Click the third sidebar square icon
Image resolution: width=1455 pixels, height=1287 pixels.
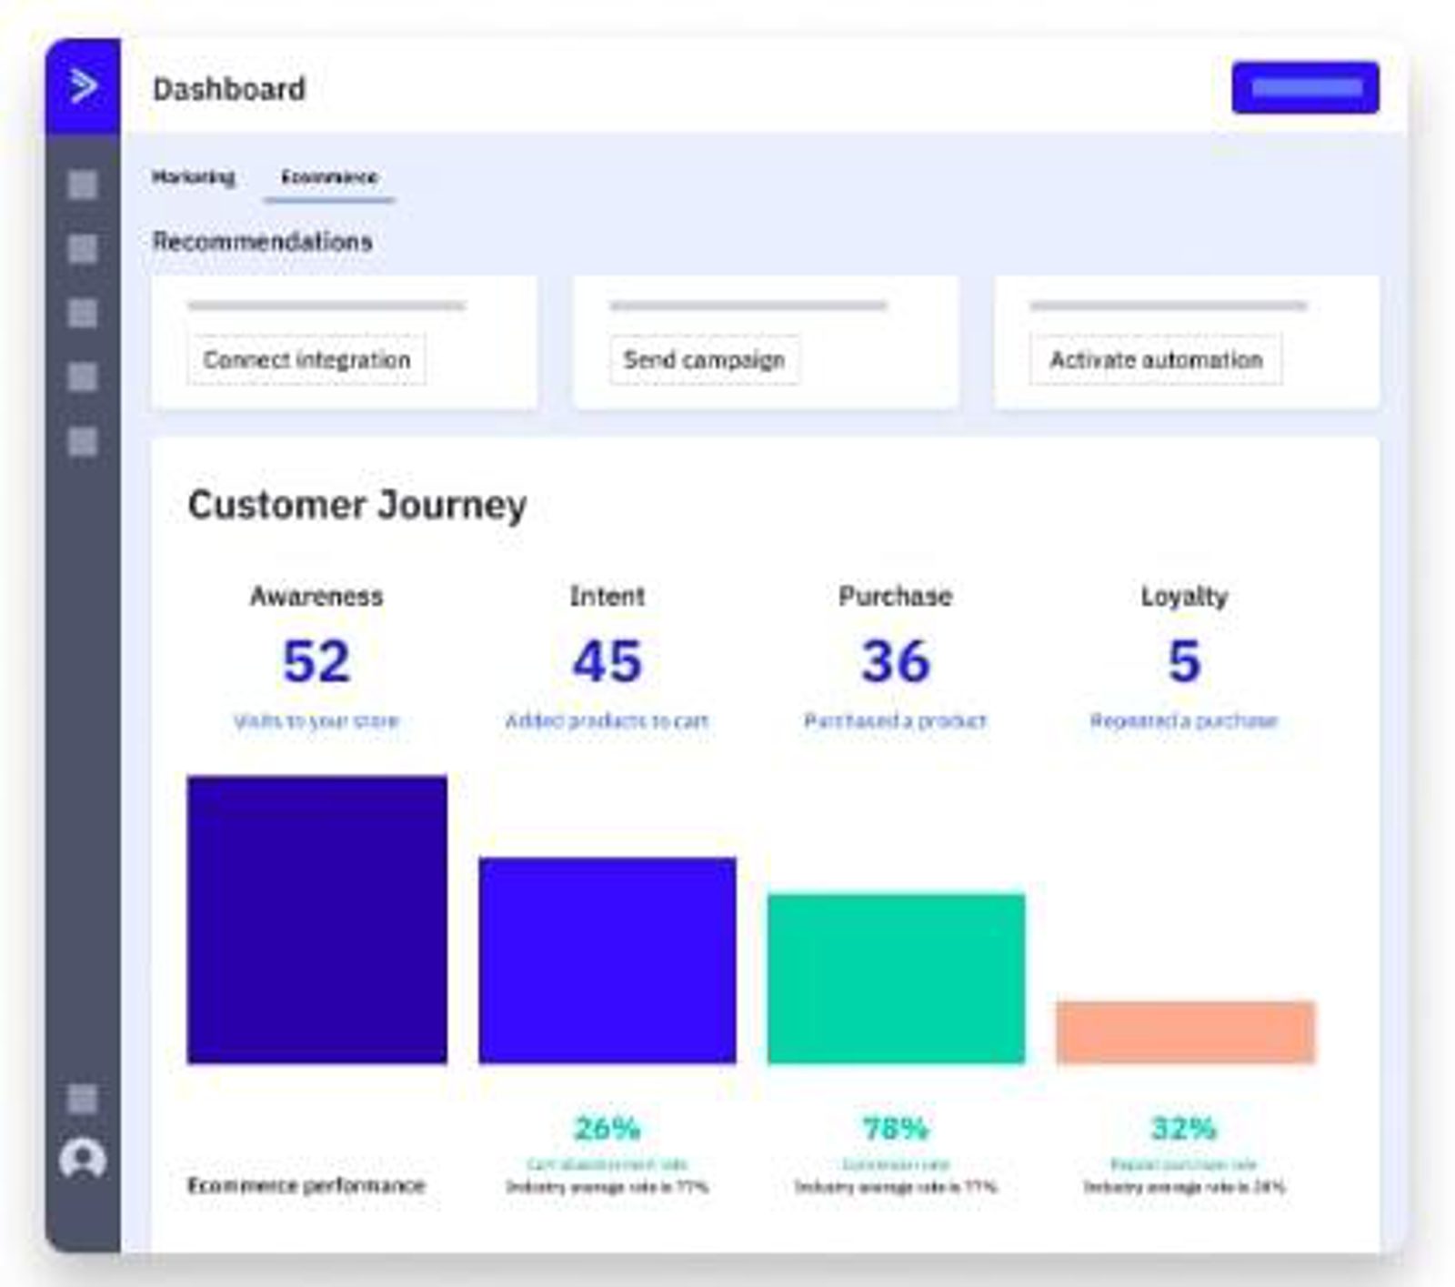(83, 313)
